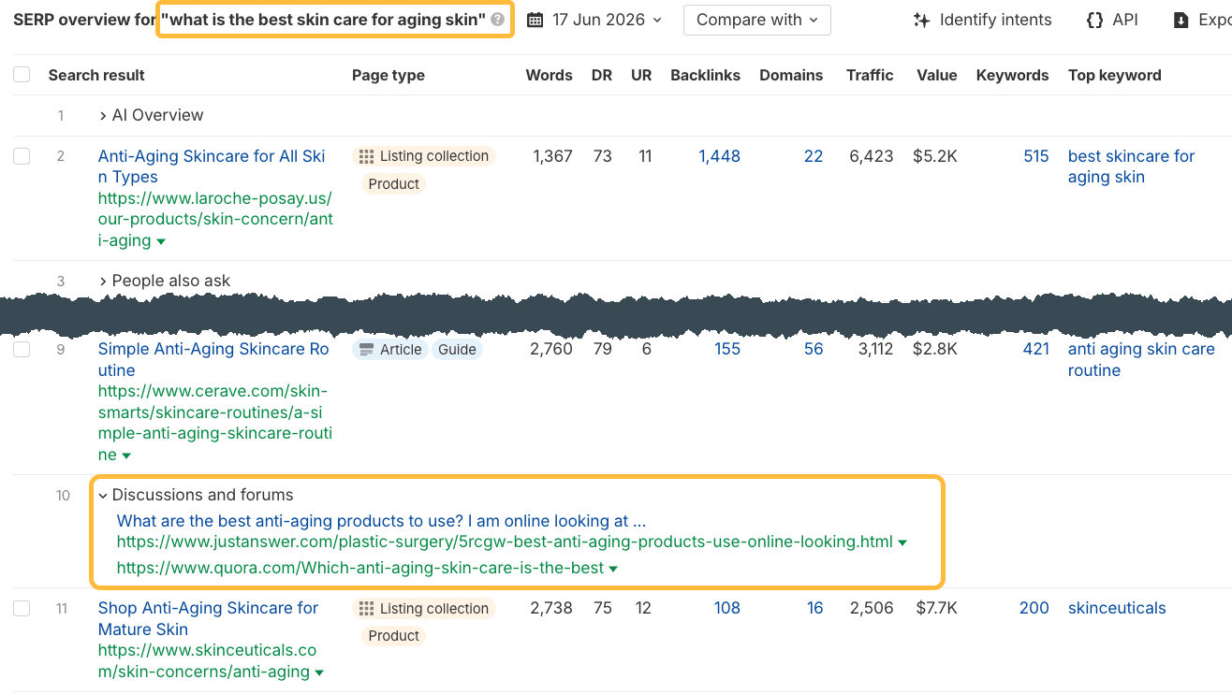Sort by the UR column header
The width and height of the screenshot is (1232, 694).
(x=641, y=76)
